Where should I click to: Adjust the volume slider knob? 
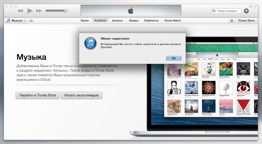66,11
